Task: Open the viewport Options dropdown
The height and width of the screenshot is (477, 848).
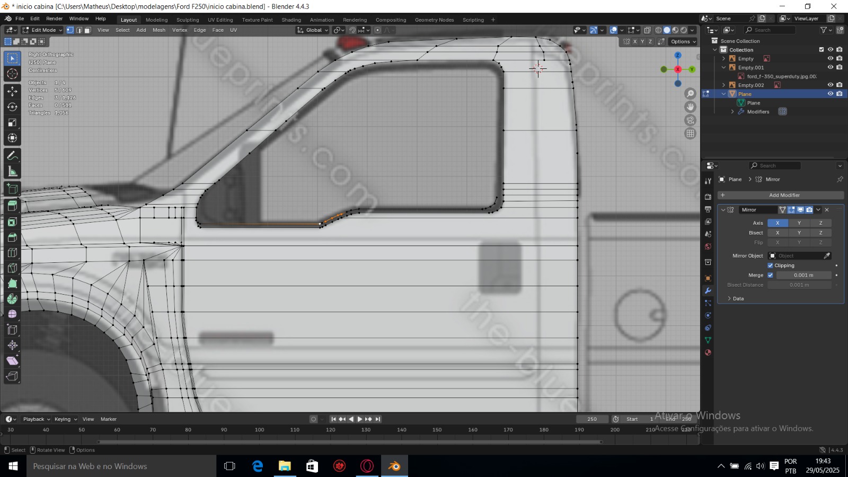Action: pos(683,41)
